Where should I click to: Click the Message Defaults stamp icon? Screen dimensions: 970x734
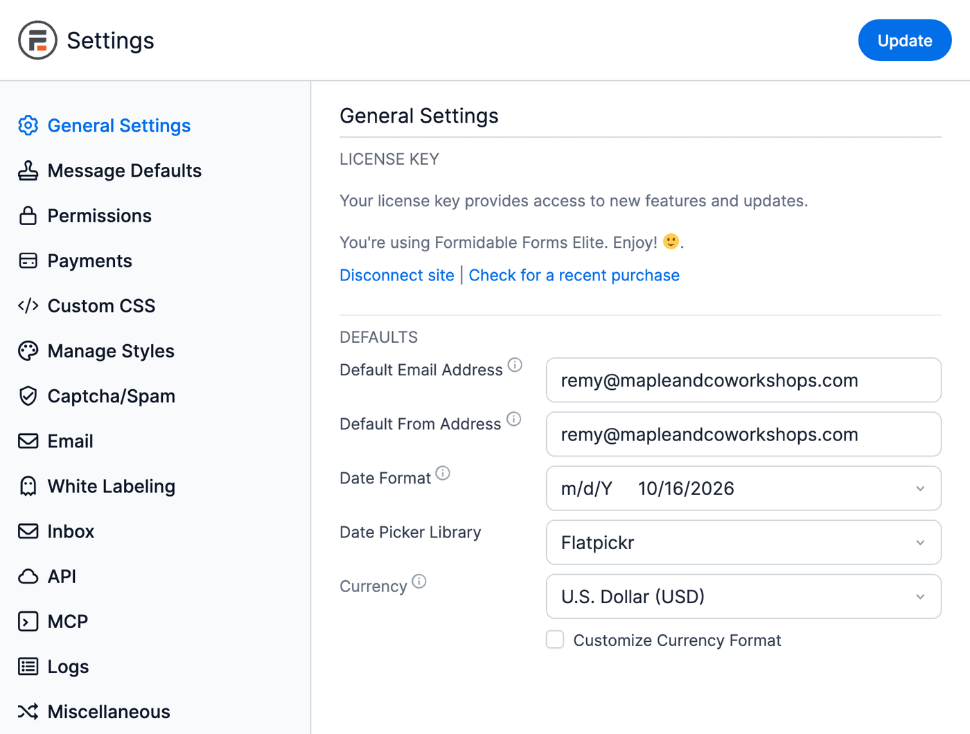[x=28, y=170]
